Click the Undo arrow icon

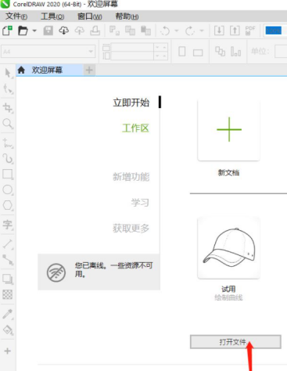165,31
